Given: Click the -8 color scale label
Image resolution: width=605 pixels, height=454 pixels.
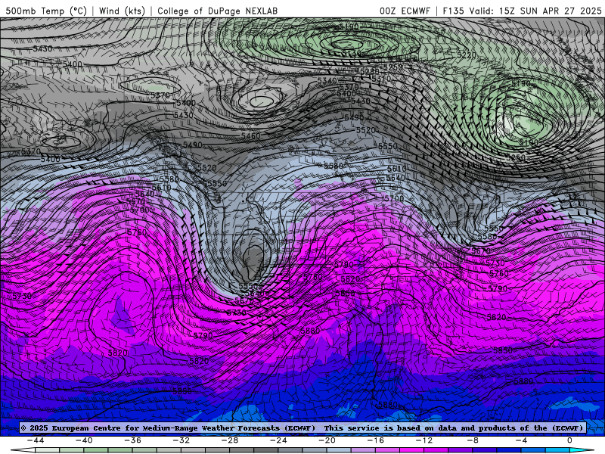Looking at the screenshot, I should [x=473, y=440].
